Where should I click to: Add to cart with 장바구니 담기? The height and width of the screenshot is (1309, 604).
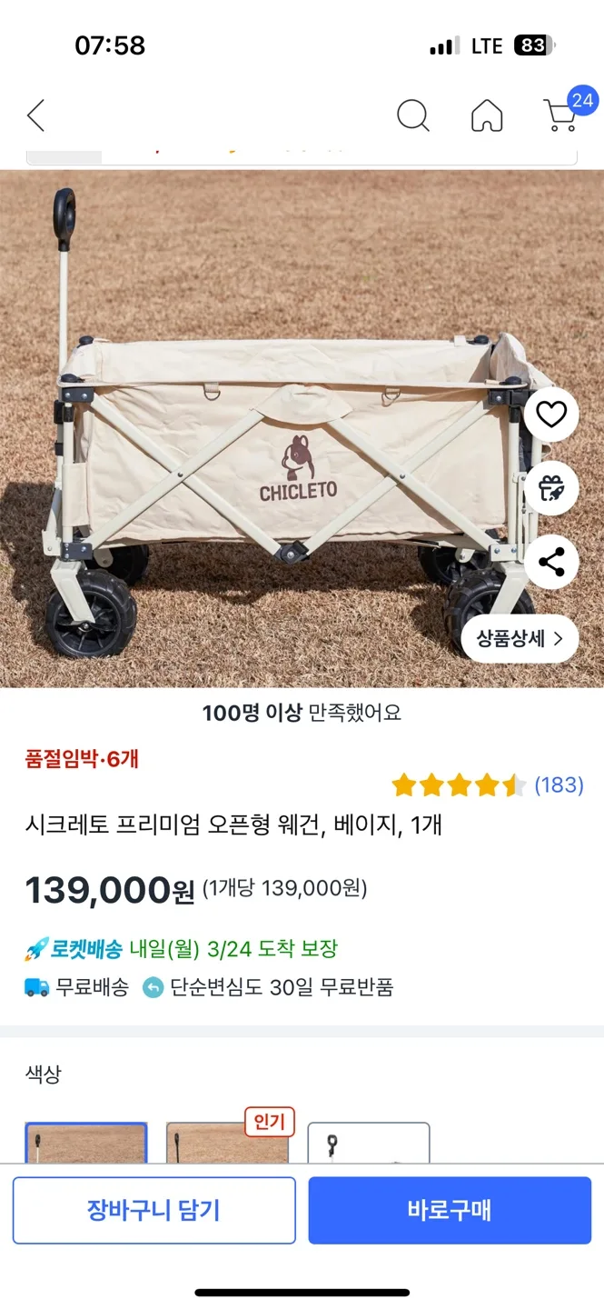[x=154, y=1210]
